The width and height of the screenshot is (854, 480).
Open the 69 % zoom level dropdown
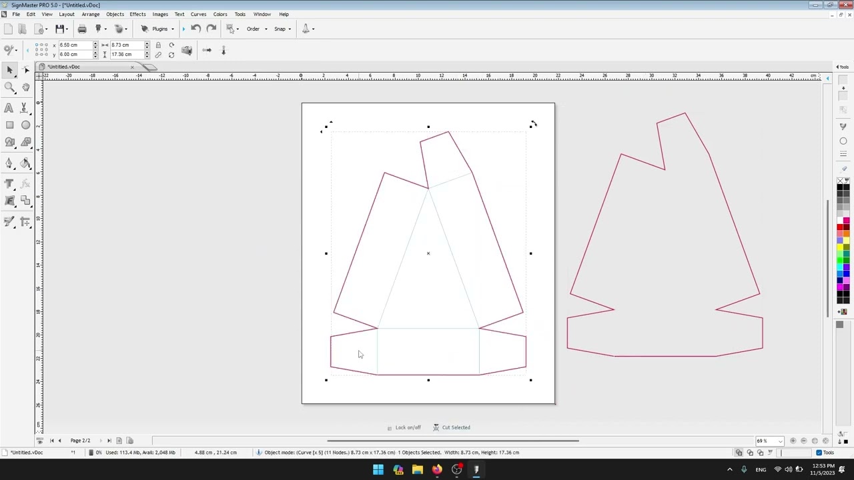coord(769,441)
